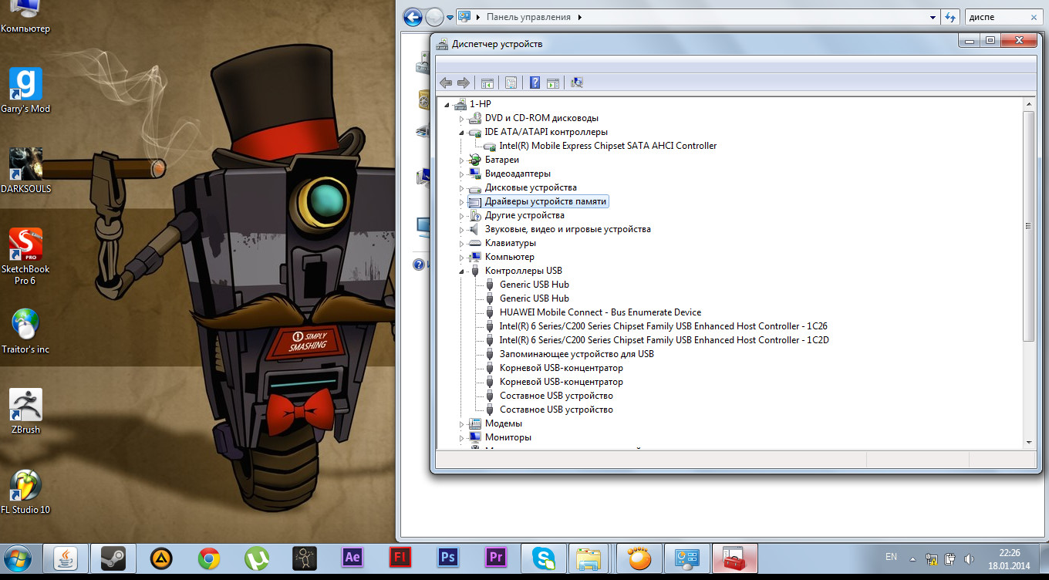The height and width of the screenshot is (580, 1049).
Task: Expand the Модемы node
Action: 462,423
